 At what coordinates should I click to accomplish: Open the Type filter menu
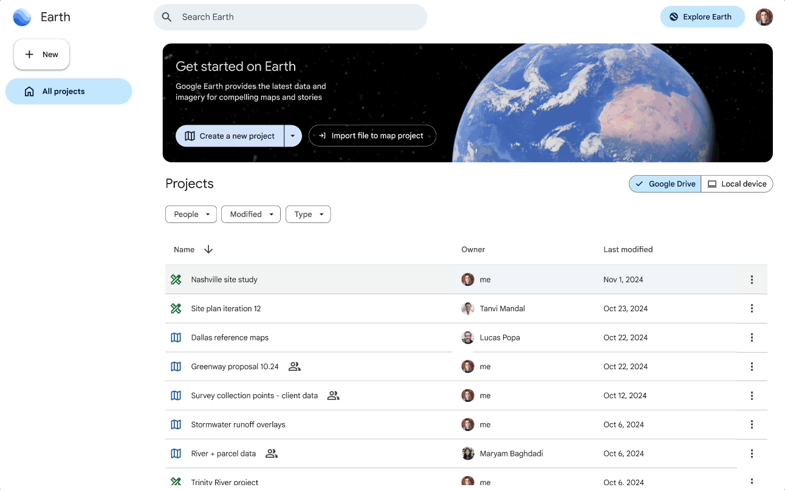(x=308, y=214)
